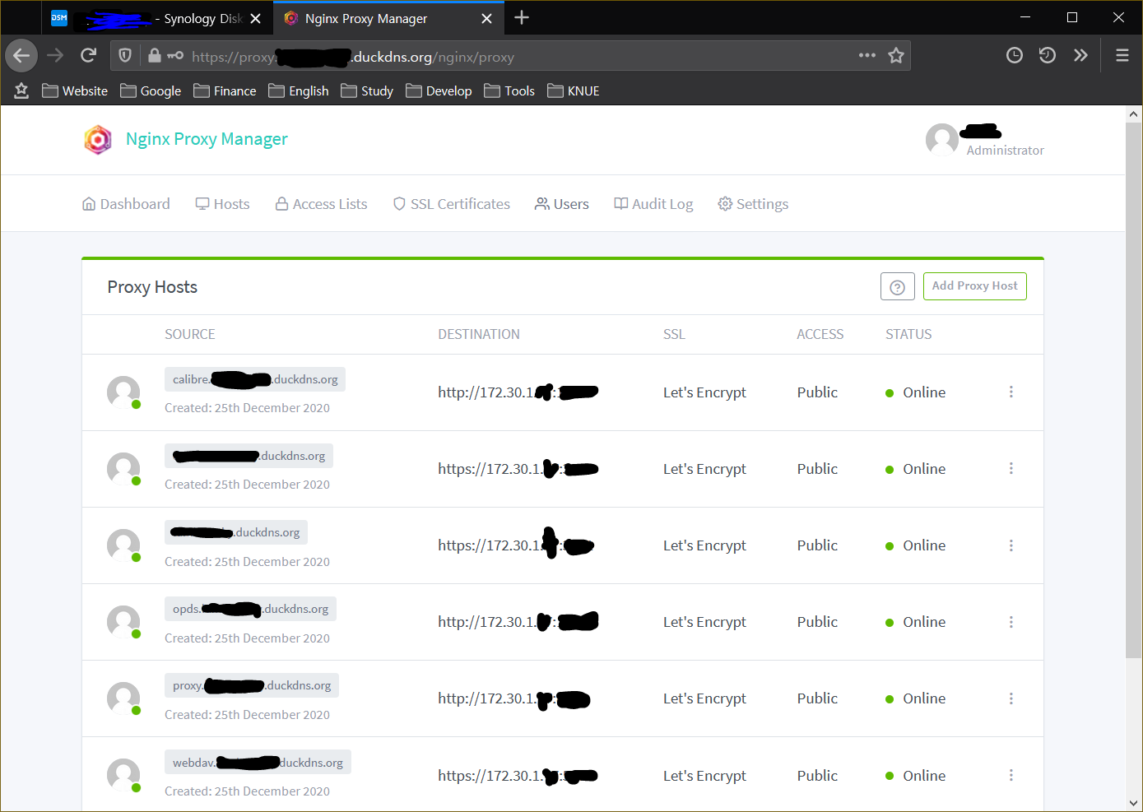Open the Finance bookmarks folder

(x=225, y=90)
